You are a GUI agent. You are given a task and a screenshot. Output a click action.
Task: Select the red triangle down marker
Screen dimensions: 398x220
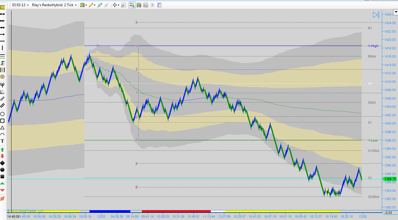(2, 190)
